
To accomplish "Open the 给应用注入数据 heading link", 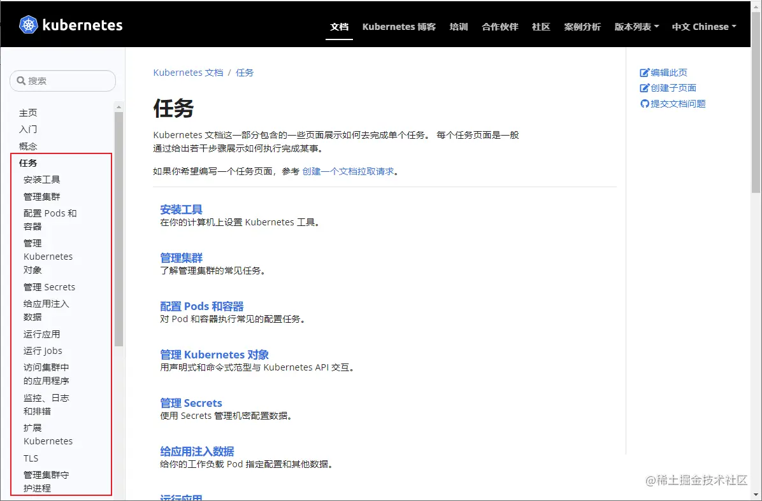I will [x=197, y=451].
